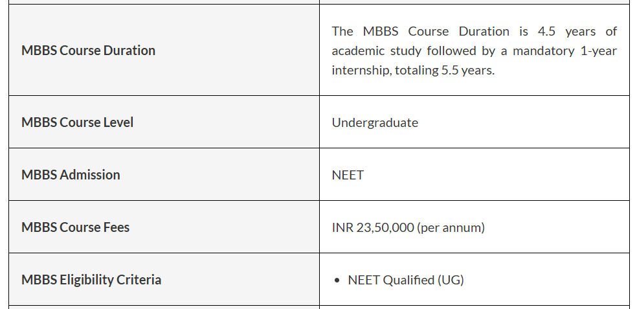Click the MBBS Course Fees row label
The height and width of the screenshot is (309, 637).
coord(75,227)
